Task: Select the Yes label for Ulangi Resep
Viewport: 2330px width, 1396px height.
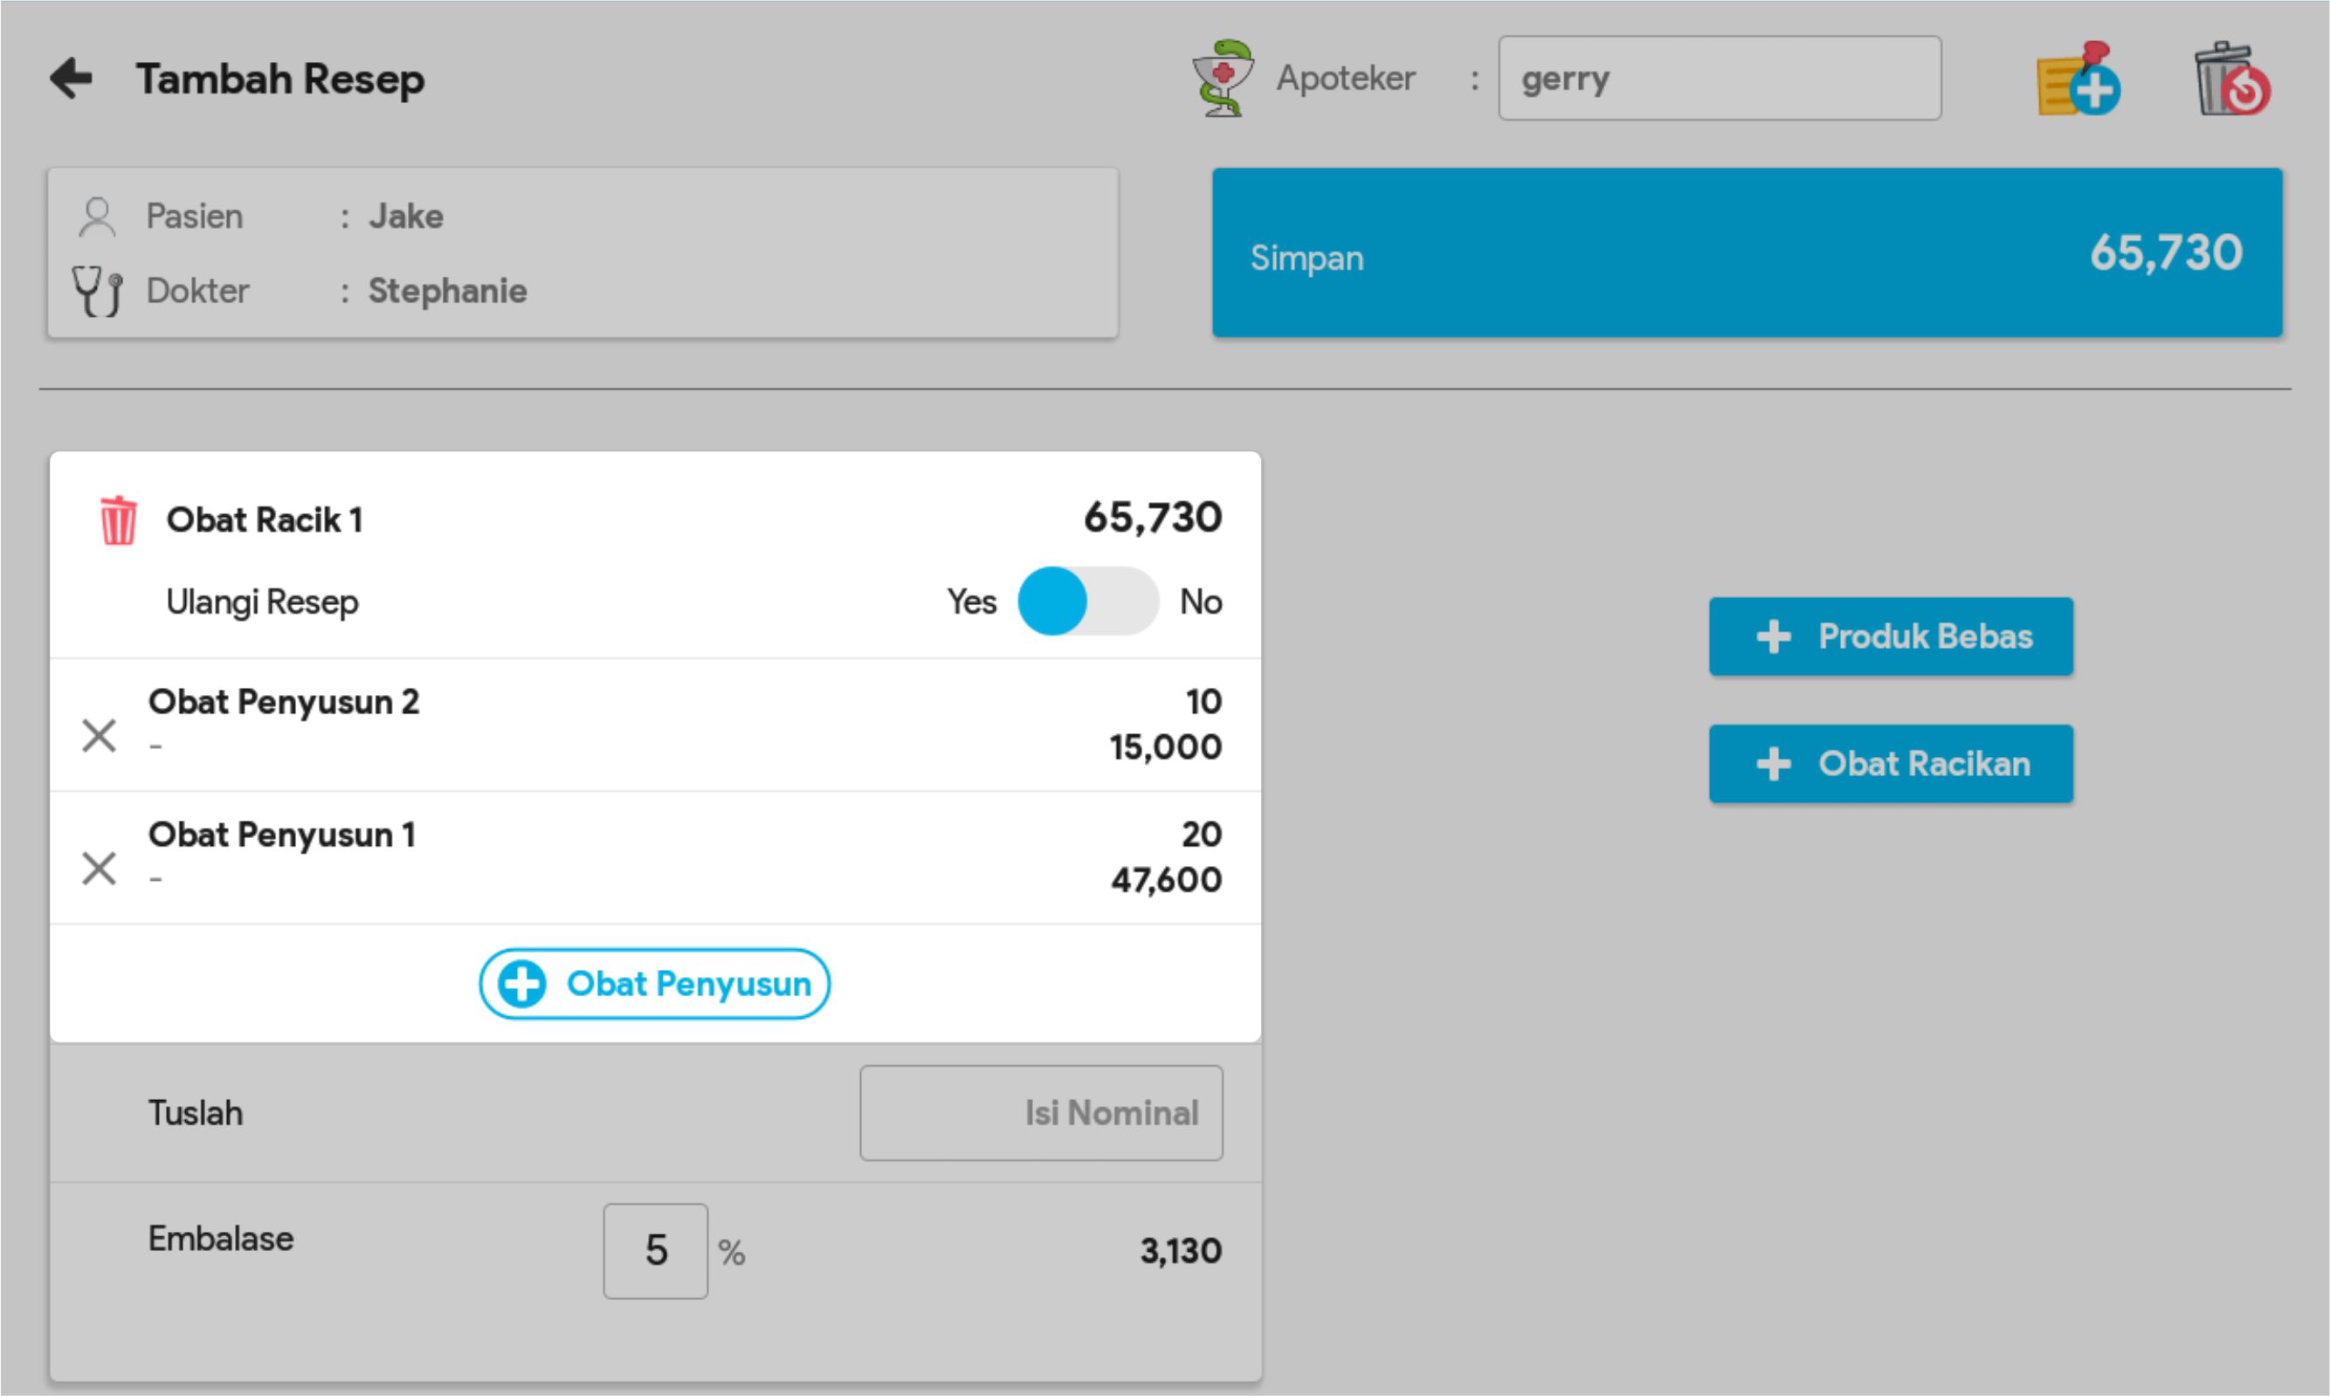Action: pos(970,602)
